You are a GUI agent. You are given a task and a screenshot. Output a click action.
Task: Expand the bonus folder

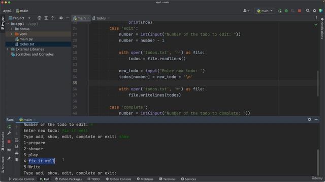coord(11,29)
